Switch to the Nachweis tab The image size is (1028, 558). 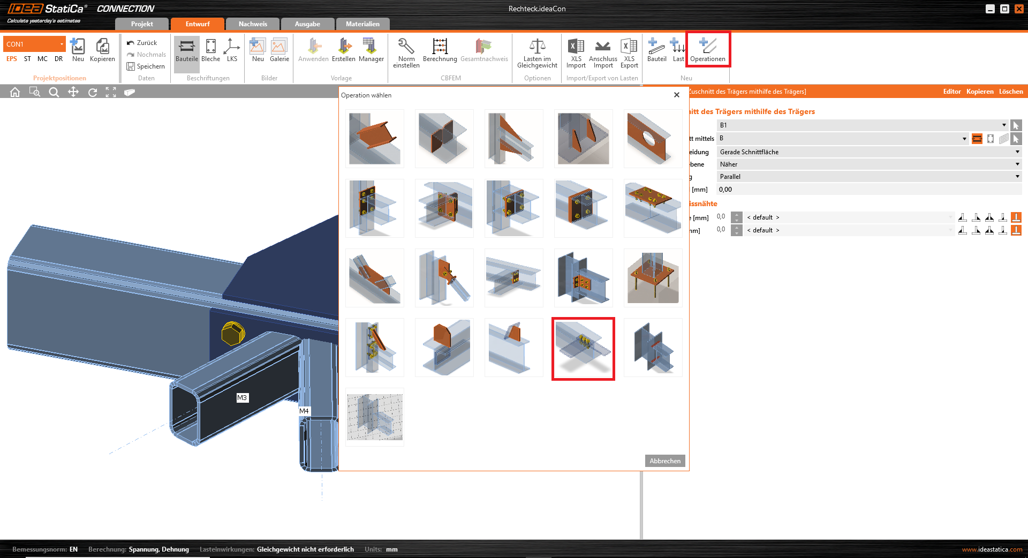coord(253,24)
